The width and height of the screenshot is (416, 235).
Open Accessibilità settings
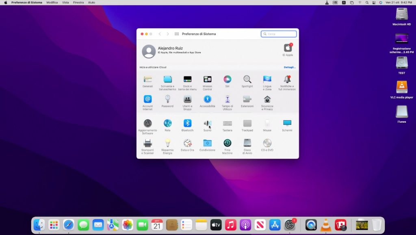click(x=207, y=100)
